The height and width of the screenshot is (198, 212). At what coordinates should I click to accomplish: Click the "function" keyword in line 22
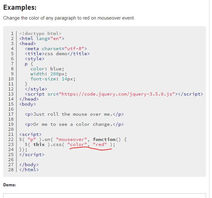click(x=104, y=140)
